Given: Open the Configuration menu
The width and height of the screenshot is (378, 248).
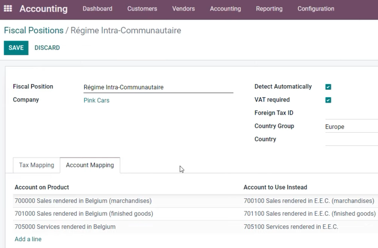Looking at the screenshot, I should tap(316, 8).
